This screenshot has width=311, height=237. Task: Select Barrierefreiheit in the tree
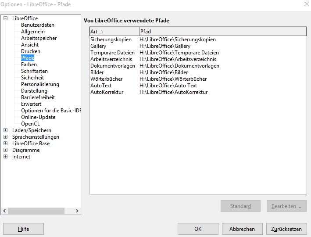(38, 97)
